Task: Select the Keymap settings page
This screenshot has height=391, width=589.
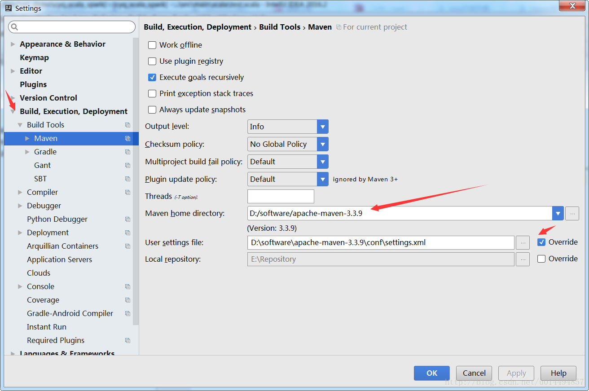Action: coord(34,57)
